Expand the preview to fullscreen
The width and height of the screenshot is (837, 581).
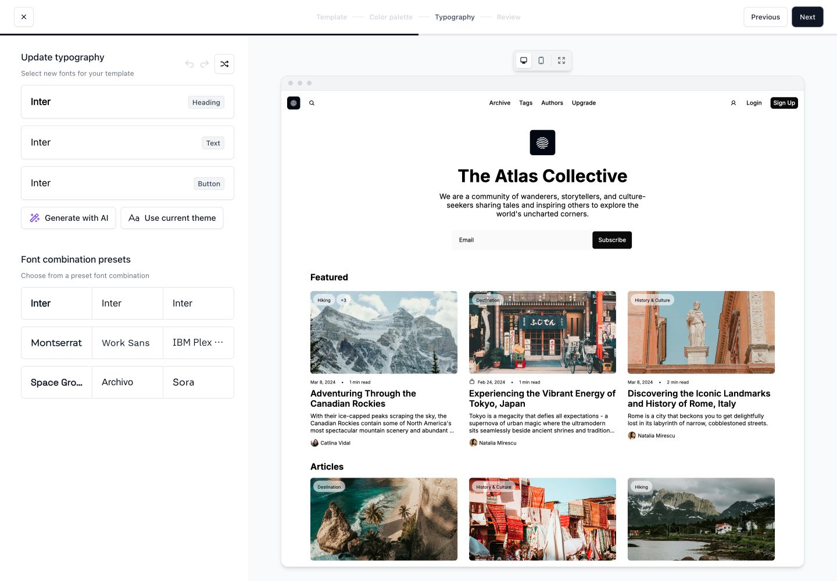[561, 60]
